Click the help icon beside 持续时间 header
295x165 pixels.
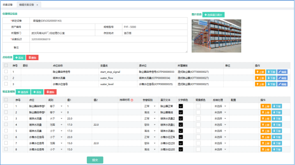click(x=132, y=100)
